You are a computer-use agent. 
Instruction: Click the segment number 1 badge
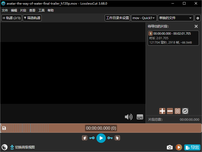click(x=151, y=34)
